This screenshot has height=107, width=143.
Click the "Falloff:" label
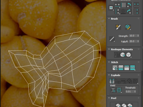(125, 42)
